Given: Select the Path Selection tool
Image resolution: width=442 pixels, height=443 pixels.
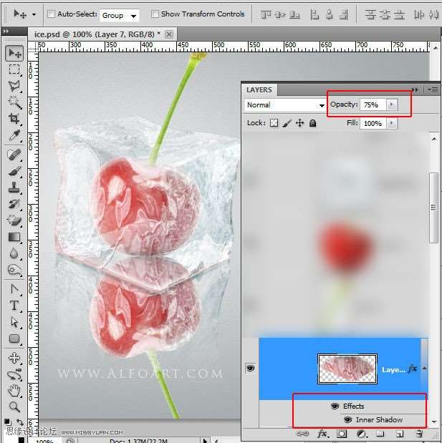Looking at the screenshot, I should (14, 322).
